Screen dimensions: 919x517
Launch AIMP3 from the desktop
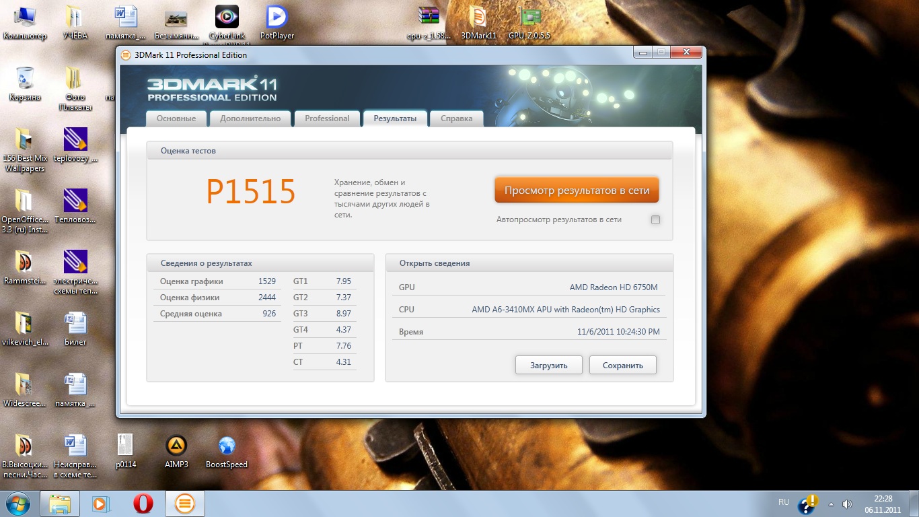click(176, 451)
